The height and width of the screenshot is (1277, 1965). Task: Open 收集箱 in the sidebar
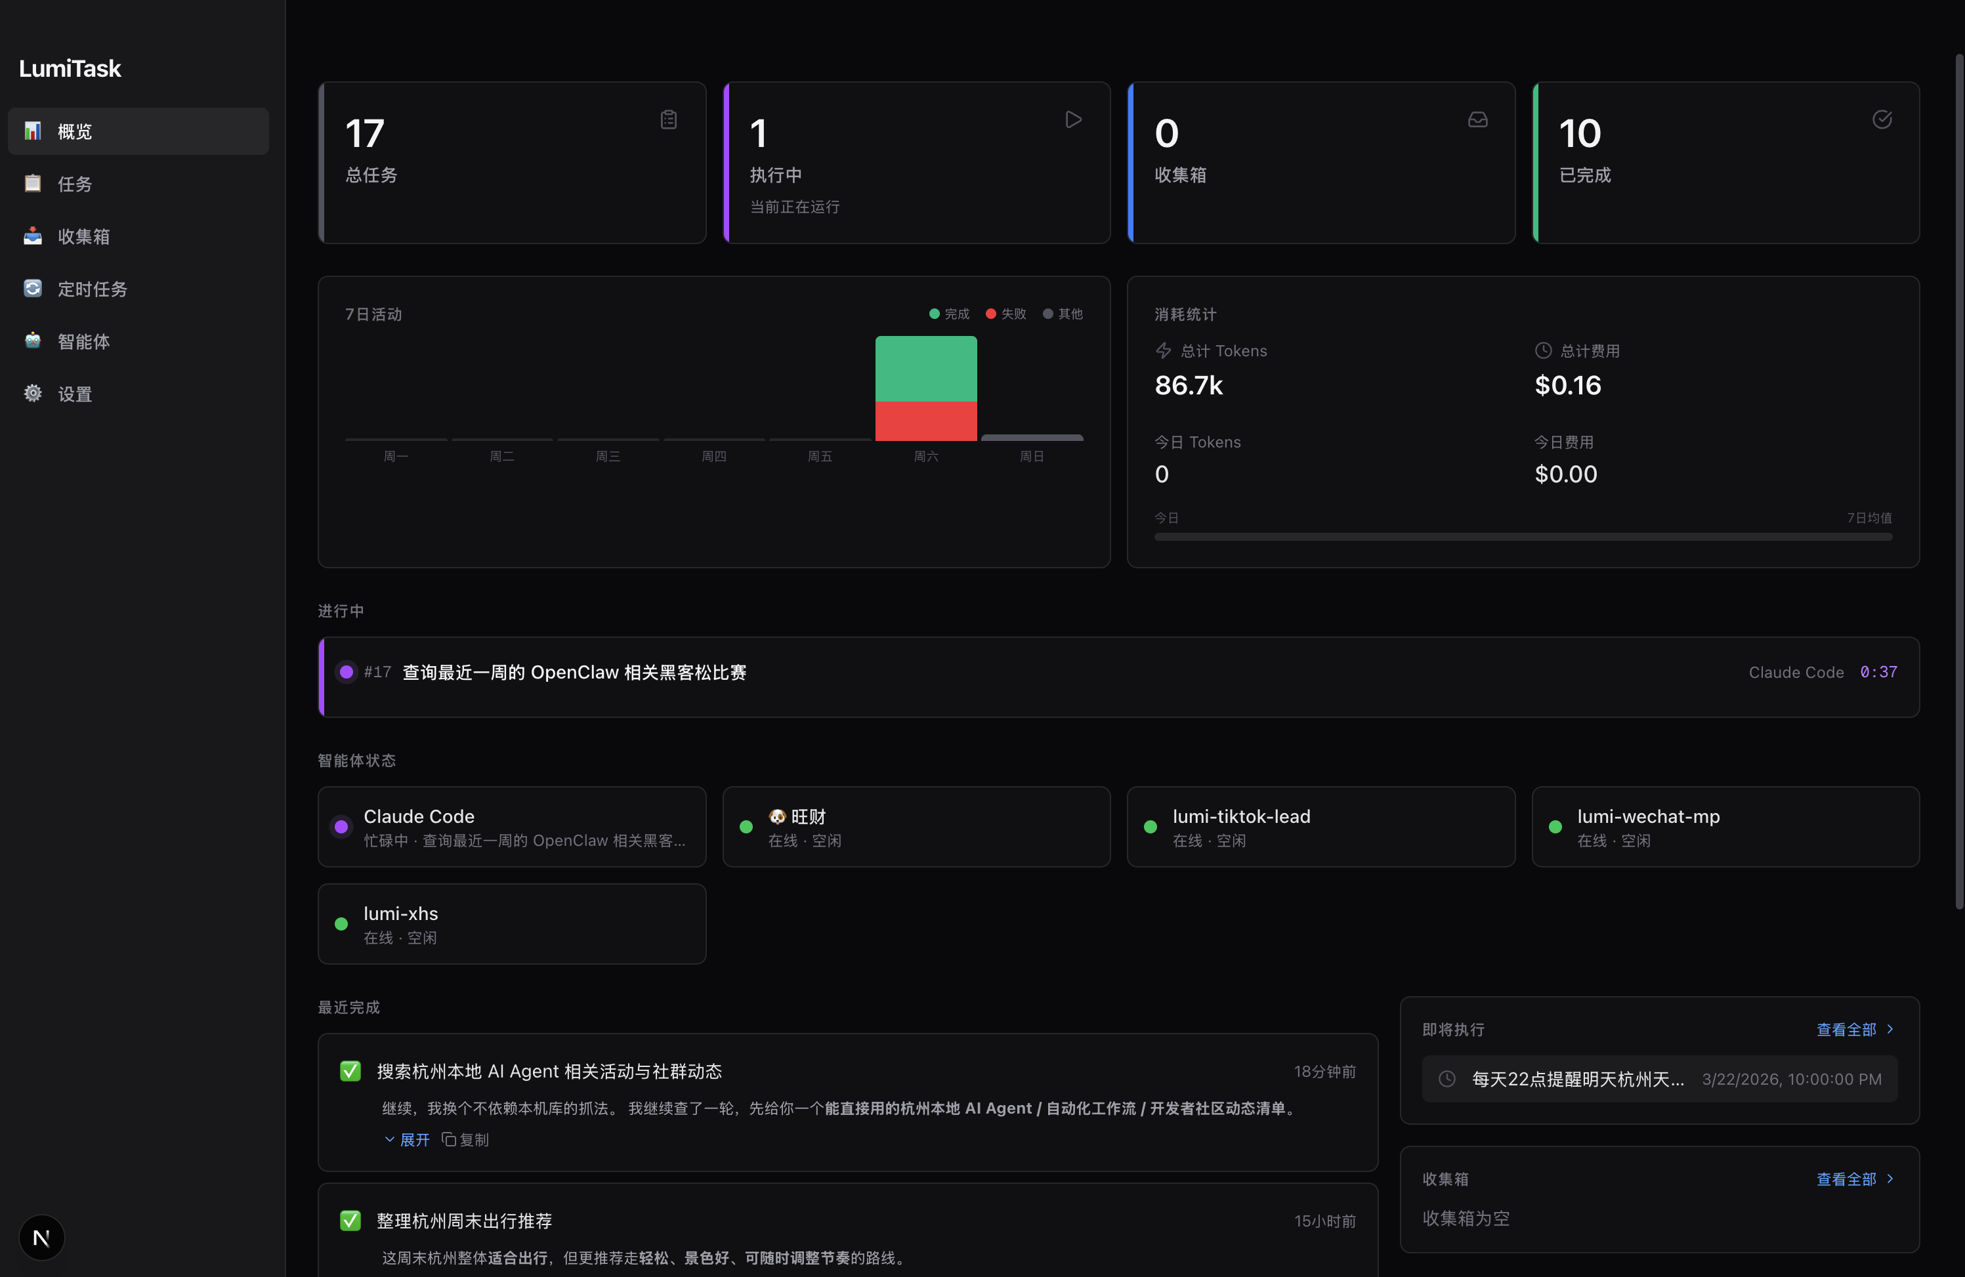pos(138,237)
